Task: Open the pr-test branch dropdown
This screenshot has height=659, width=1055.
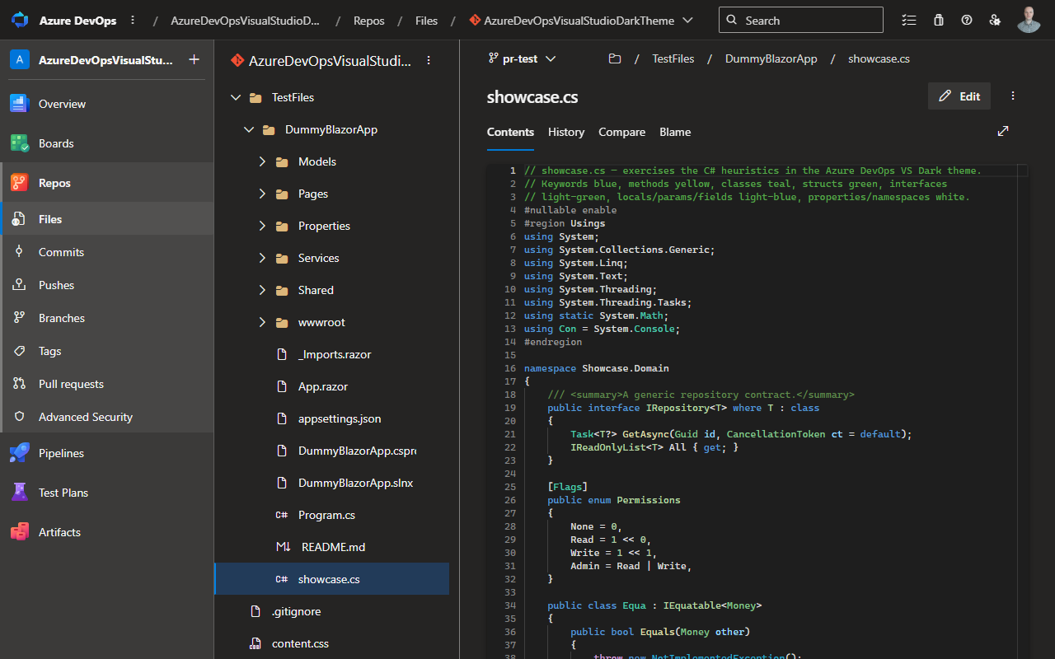Action: 523,58
